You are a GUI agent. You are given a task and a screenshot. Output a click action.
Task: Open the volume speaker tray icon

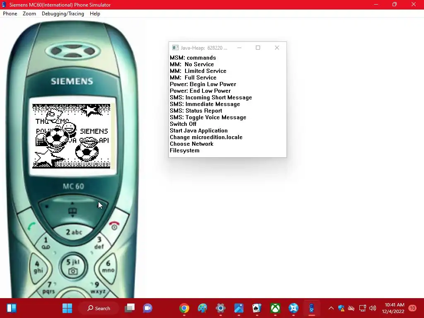point(373,308)
